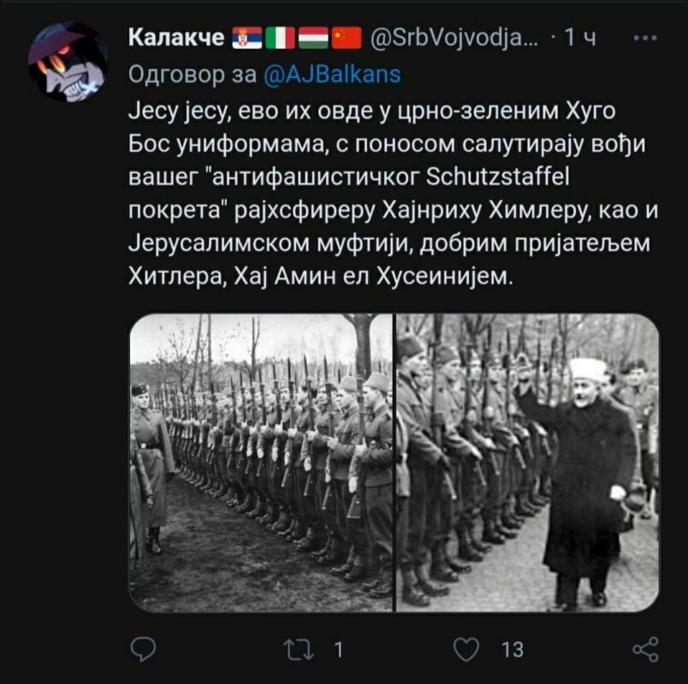Open the profile avatar of Калакче
The width and height of the screenshot is (688, 684).
pos(68,62)
